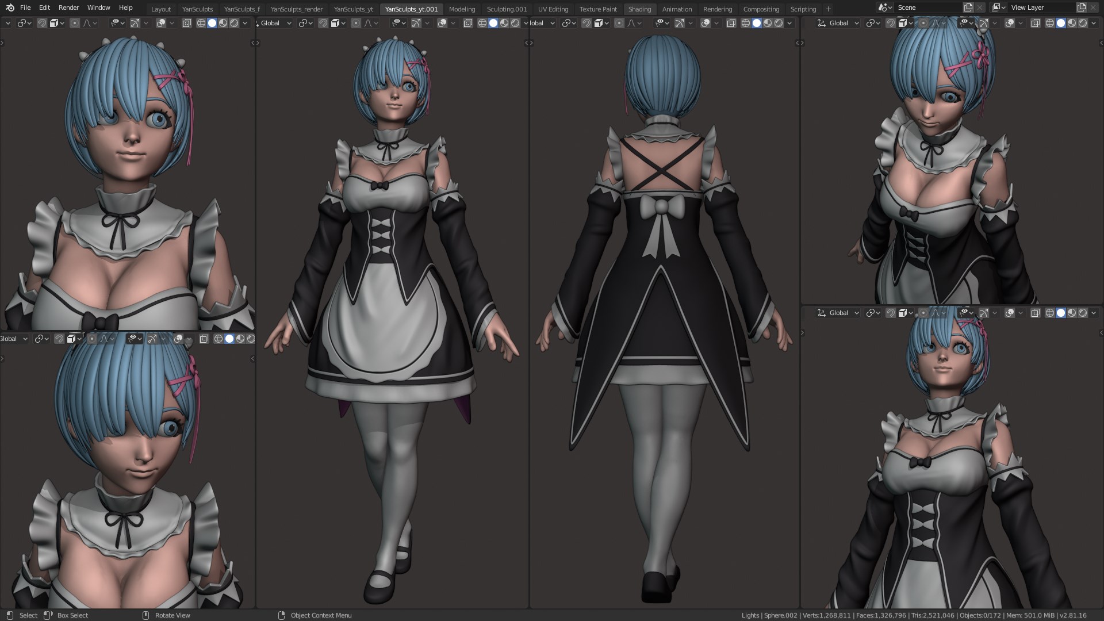
Task: Open the File menu in menu bar
Action: click(25, 7)
